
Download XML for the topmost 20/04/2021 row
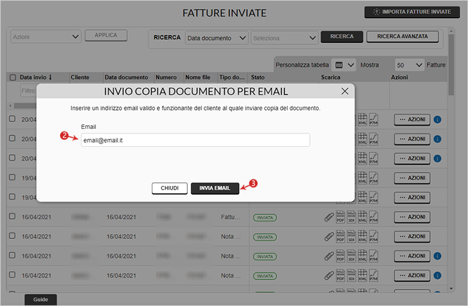[x=362, y=119]
